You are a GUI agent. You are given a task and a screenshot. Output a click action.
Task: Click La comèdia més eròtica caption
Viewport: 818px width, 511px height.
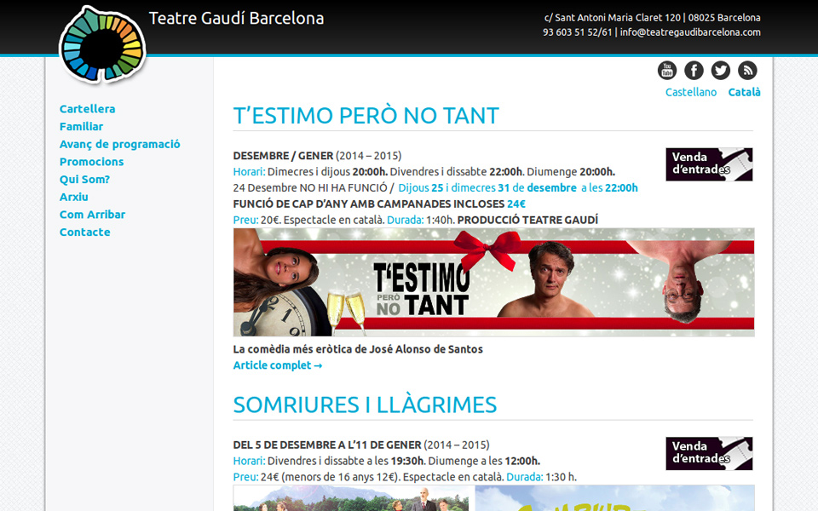click(358, 349)
